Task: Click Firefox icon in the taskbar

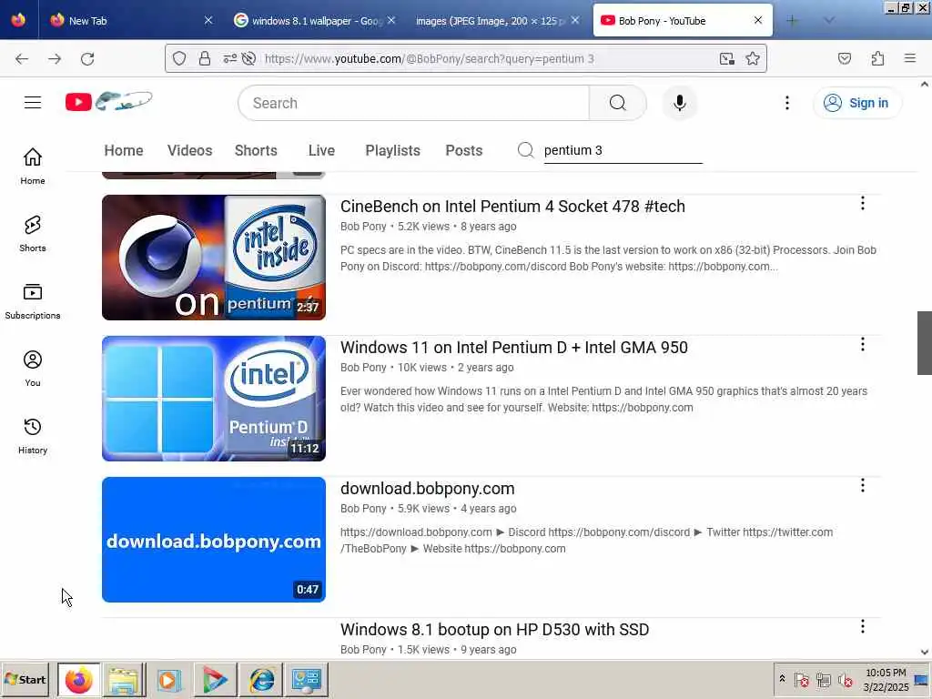Action: [79, 679]
